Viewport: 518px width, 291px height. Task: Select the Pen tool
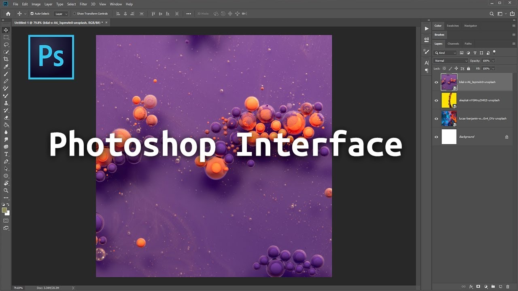click(6, 161)
